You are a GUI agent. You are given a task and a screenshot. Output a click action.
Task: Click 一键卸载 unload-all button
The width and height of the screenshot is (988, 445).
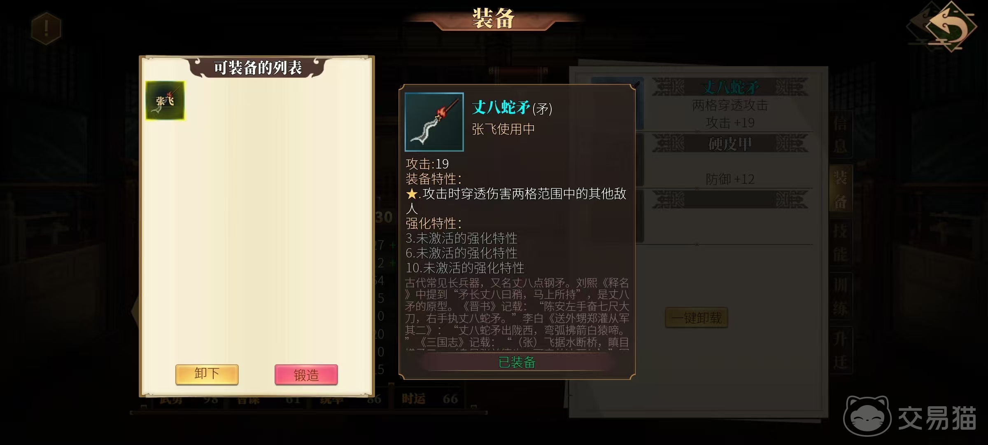697,318
